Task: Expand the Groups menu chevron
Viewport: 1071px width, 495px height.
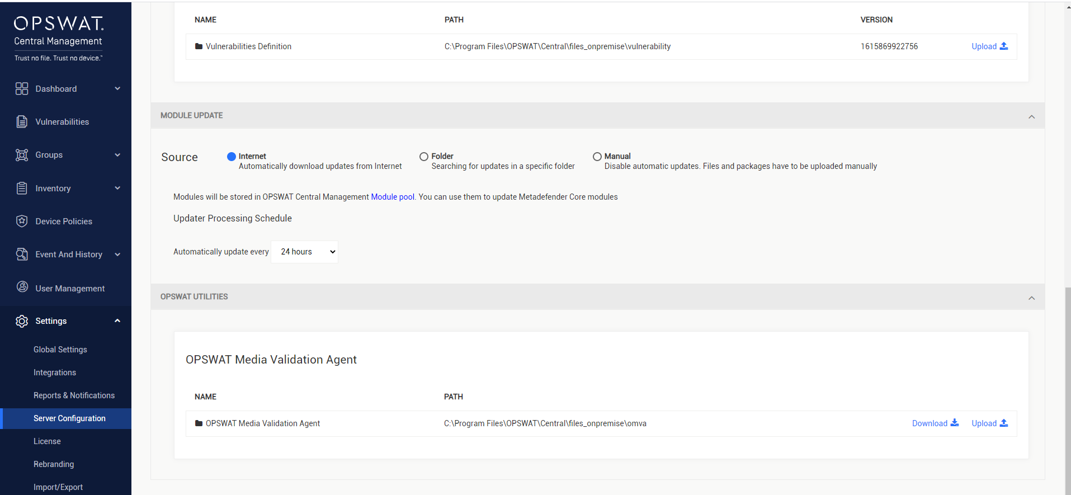Action: point(117,155)
